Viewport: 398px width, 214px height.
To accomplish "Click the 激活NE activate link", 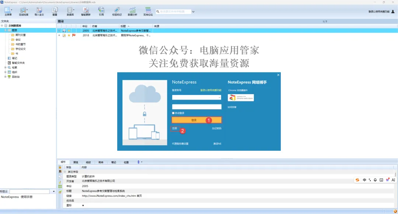I will click(x=217, y=144).
